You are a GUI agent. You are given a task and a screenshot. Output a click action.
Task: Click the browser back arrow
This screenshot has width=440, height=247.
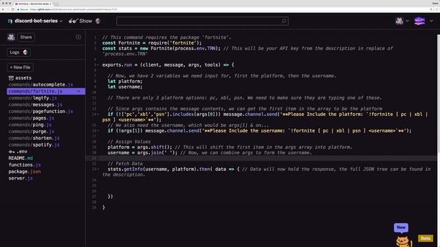[3, 9]
